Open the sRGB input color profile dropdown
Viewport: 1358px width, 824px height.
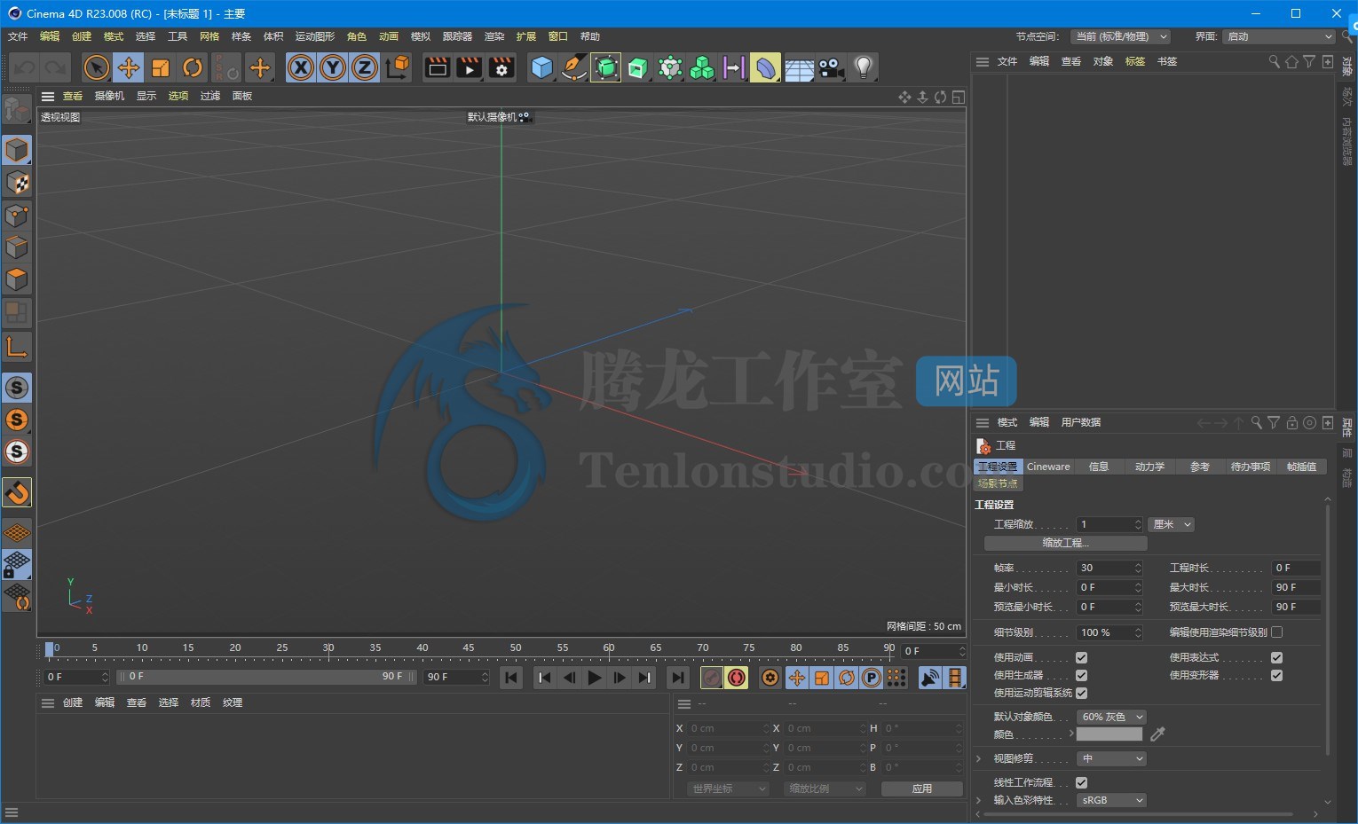1111,800
